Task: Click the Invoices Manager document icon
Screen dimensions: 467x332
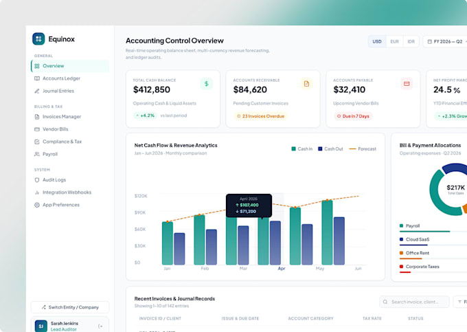Action: [37, 117]
